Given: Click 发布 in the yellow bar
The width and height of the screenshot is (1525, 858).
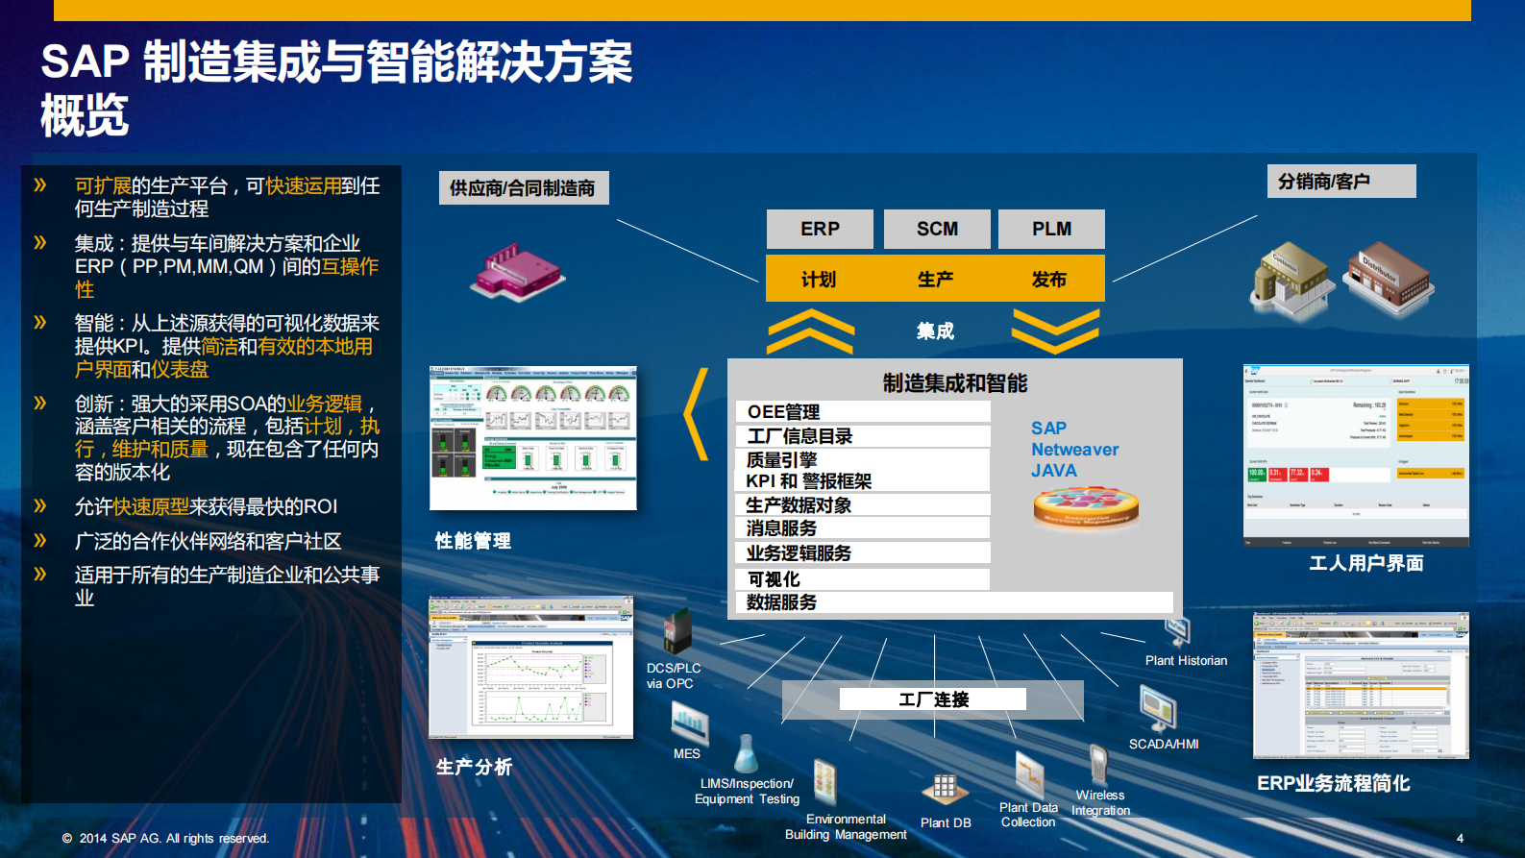Looking at the screenshot, I should [x=1049, y=280].
